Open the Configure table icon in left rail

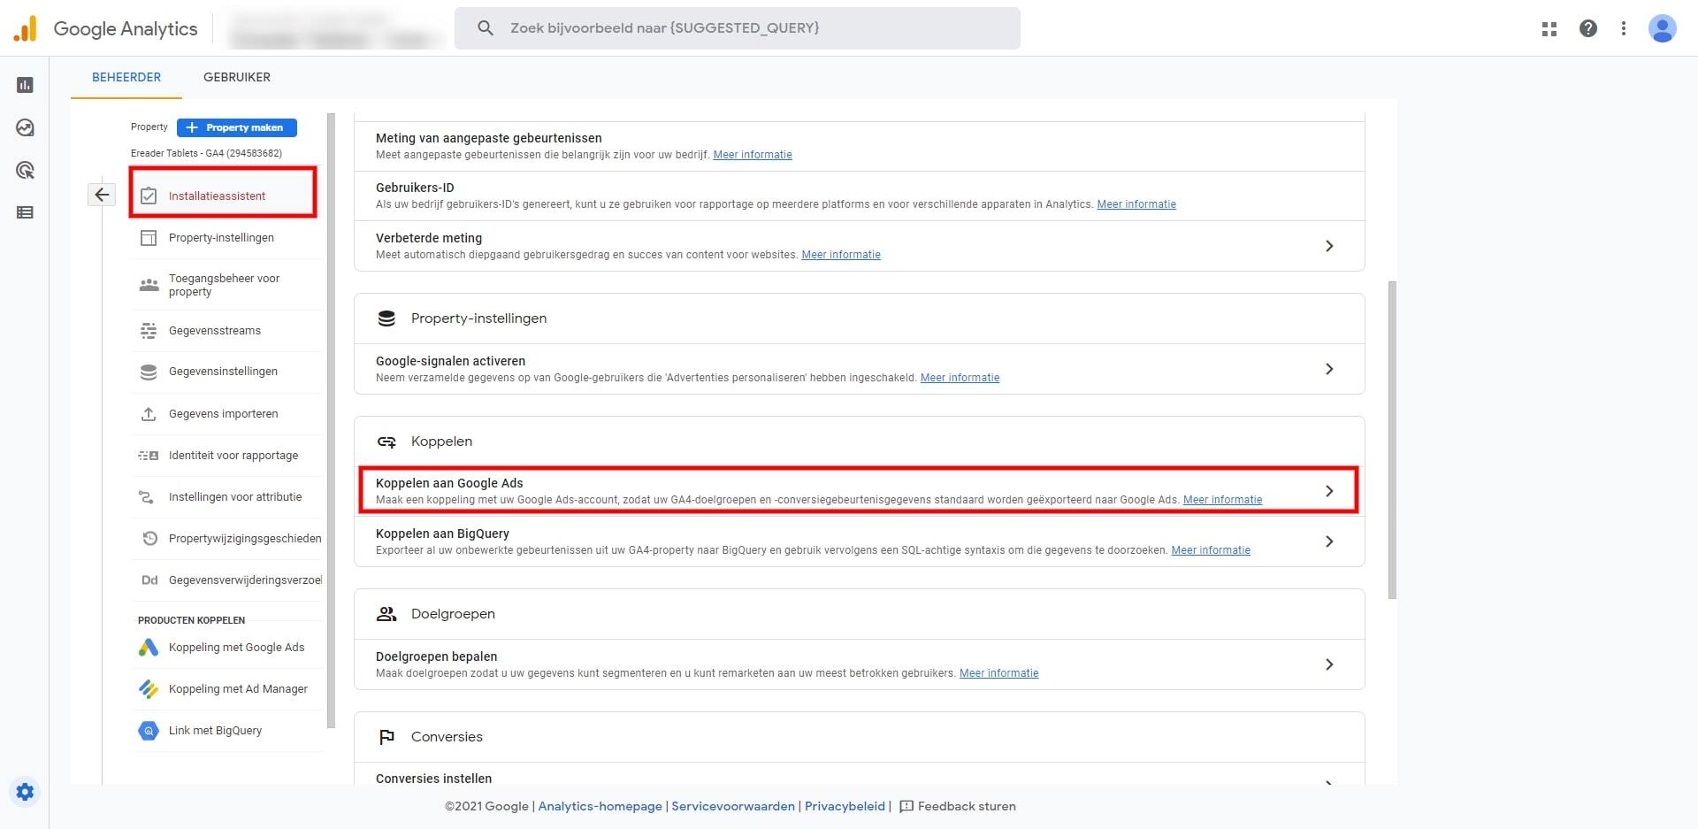point(25,212)
